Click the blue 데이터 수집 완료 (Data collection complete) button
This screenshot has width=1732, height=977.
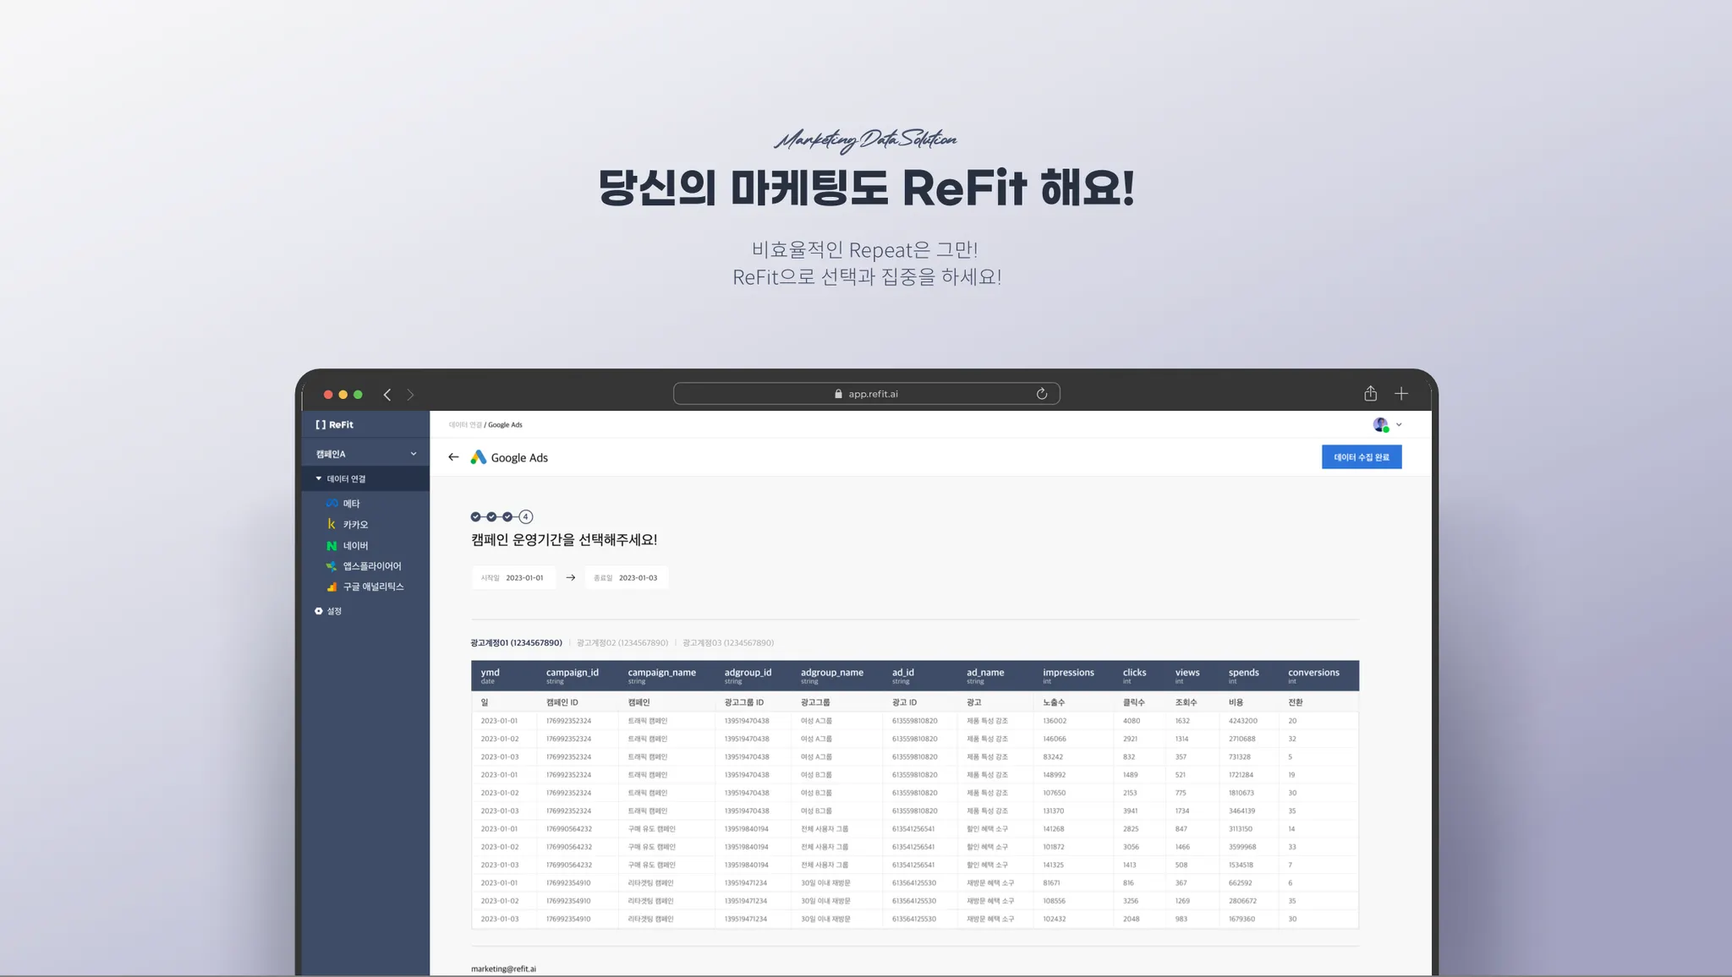point(1361,457)
